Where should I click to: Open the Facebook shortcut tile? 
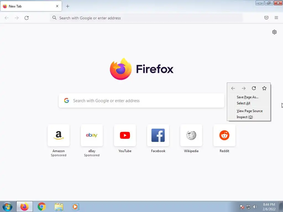158,135
